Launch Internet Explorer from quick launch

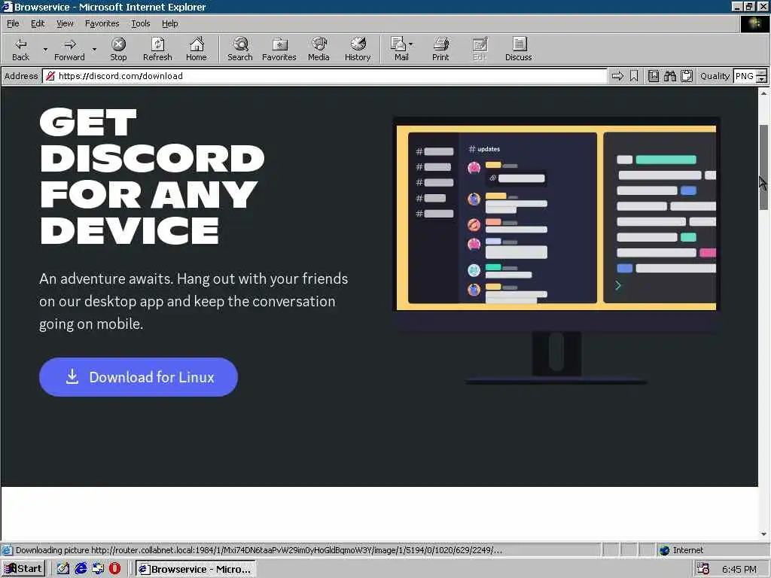(81, 569)
